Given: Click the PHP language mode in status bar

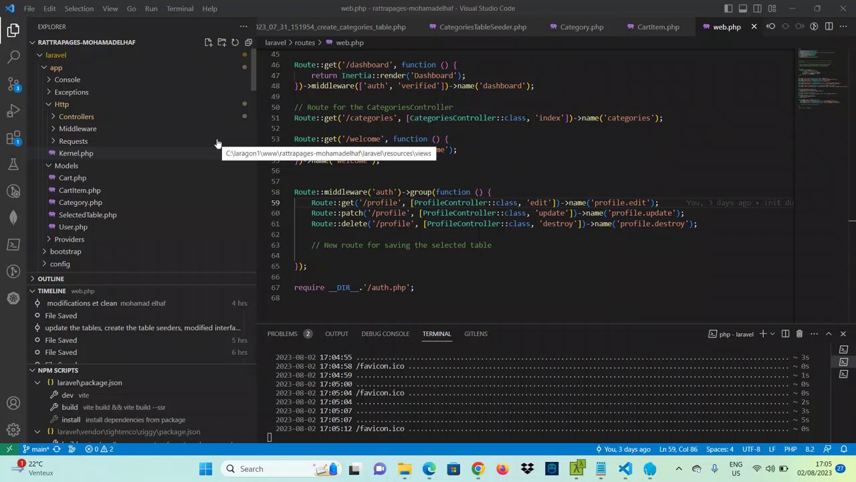Looking at the screenshot, I should click(x=790, y=449).
